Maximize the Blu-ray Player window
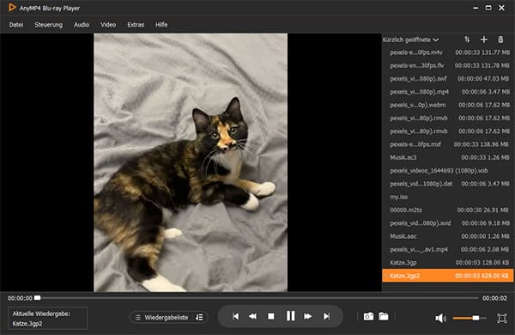 (x=488, y=8)
